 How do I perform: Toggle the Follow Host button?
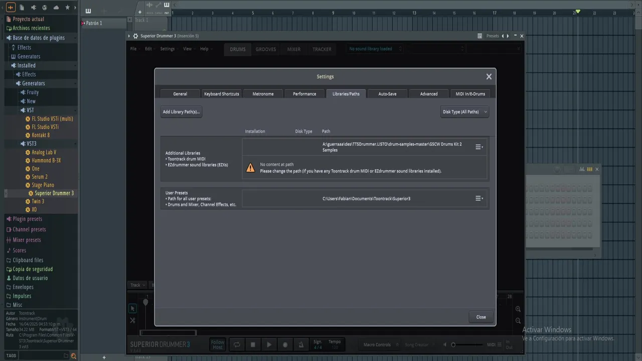(x=218, y=344)
